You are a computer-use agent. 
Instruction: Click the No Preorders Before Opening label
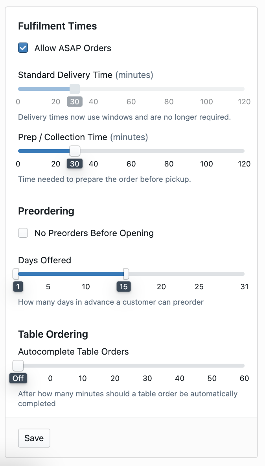pyautogui.click(x=94, y=233)
